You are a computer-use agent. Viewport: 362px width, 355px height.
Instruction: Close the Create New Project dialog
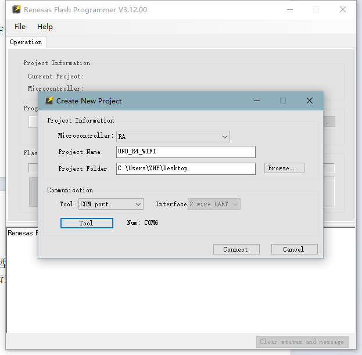point(310,101)
